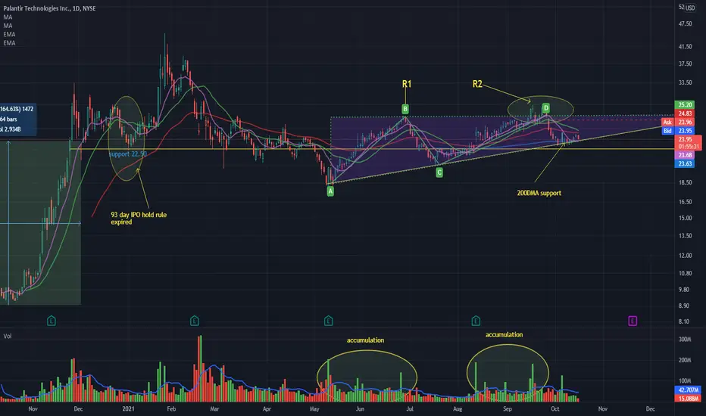Open the November 2020 earnings E marker

pos(52,321)
